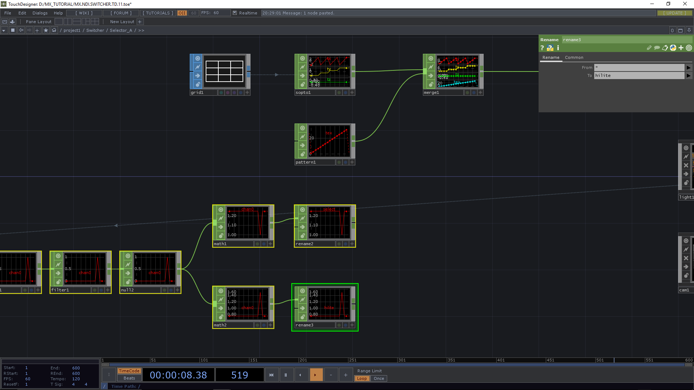Click the pane maximize icon at top right
This screenshot has width=694, height=390.
coord(681,30)
